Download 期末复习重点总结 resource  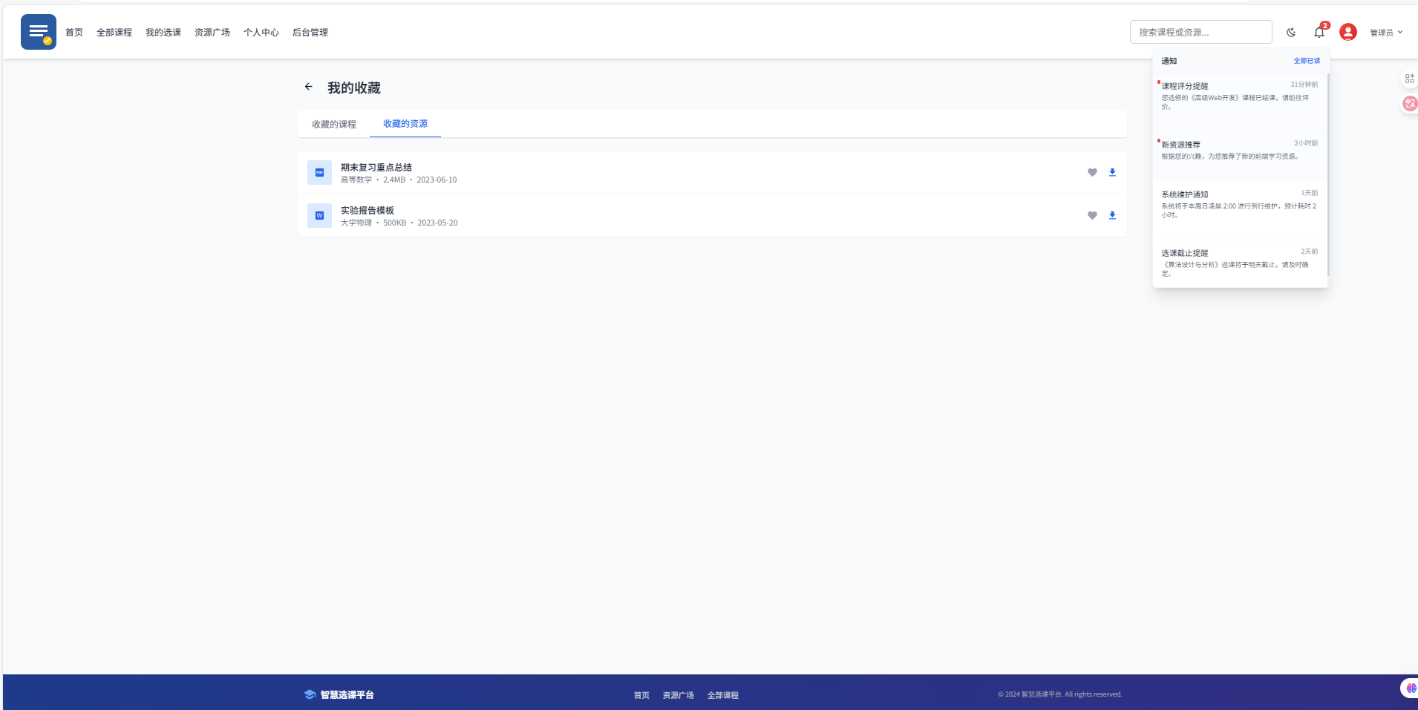[x=1112, y=172]
